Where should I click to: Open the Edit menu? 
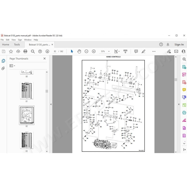(x=8, y=40)
